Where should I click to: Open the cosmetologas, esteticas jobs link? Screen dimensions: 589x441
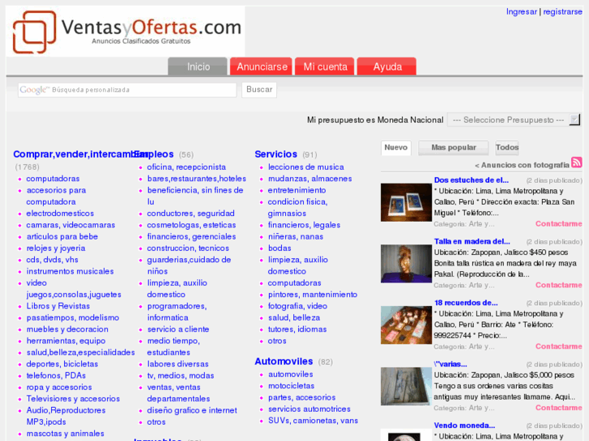191,225
